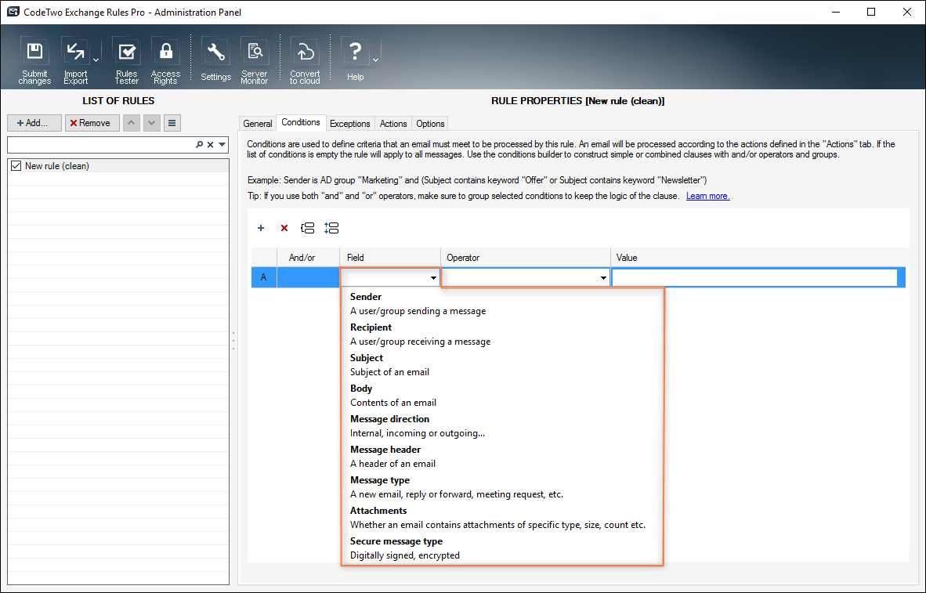Click the ungroup conditions icon
The height and width of the screenshot is (593, 926).
tap(331, 228)
